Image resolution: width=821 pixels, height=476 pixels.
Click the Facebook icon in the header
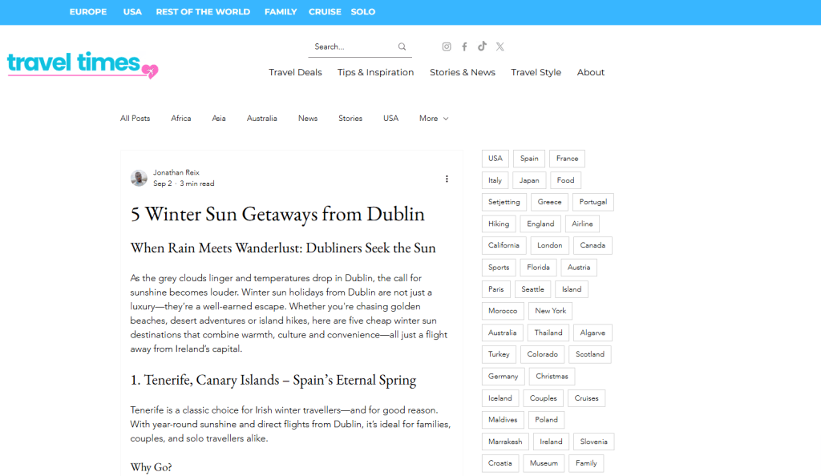464,46
